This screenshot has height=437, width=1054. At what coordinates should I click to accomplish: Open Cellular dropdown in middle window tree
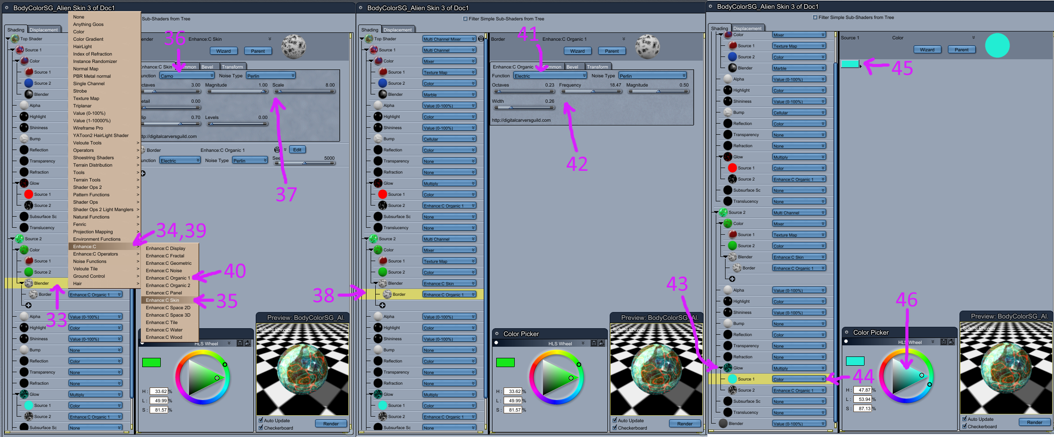449,139
